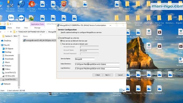
Task: Open SQL Server Management desktop icon
Action: click(x=11, y=6)
